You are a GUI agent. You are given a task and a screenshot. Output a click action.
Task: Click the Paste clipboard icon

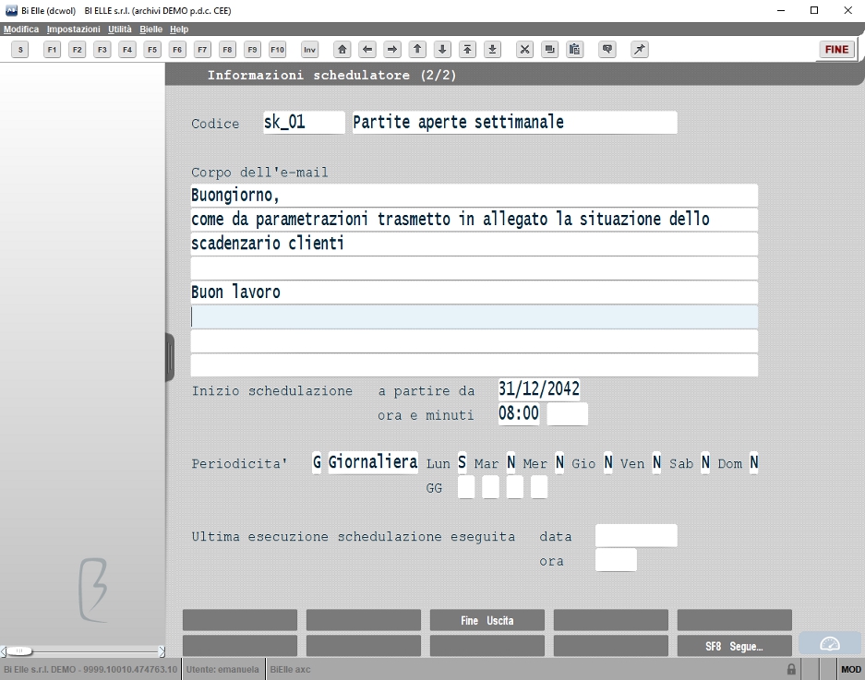tap(575, 50)
